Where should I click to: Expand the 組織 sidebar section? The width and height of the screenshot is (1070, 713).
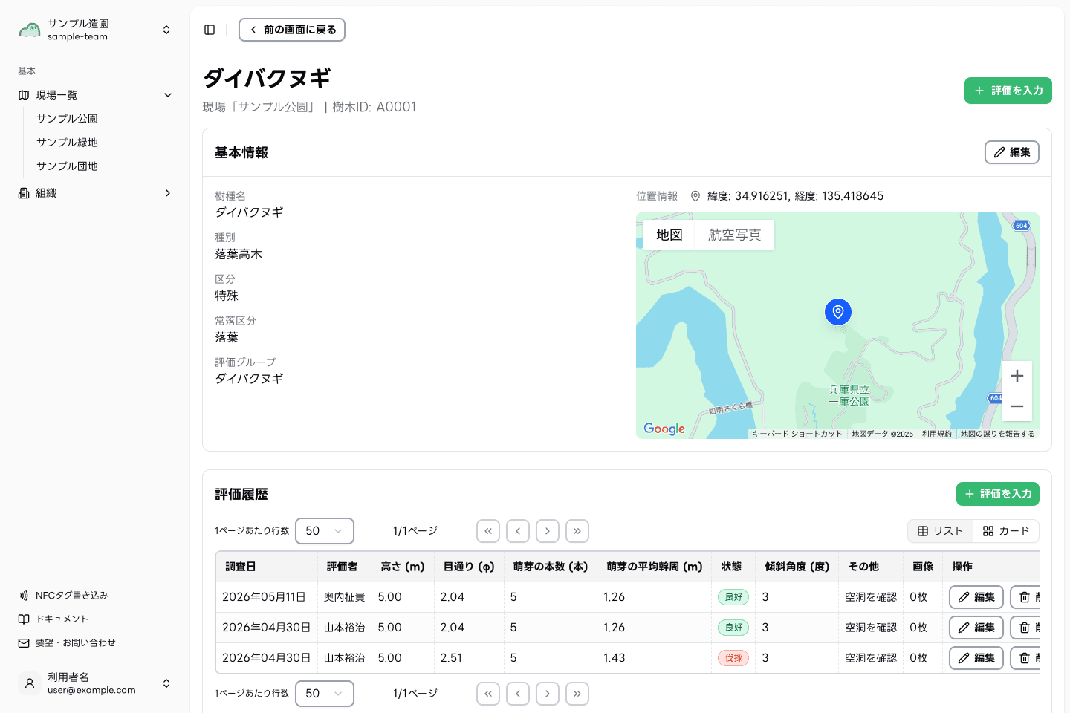click(94, 193)
